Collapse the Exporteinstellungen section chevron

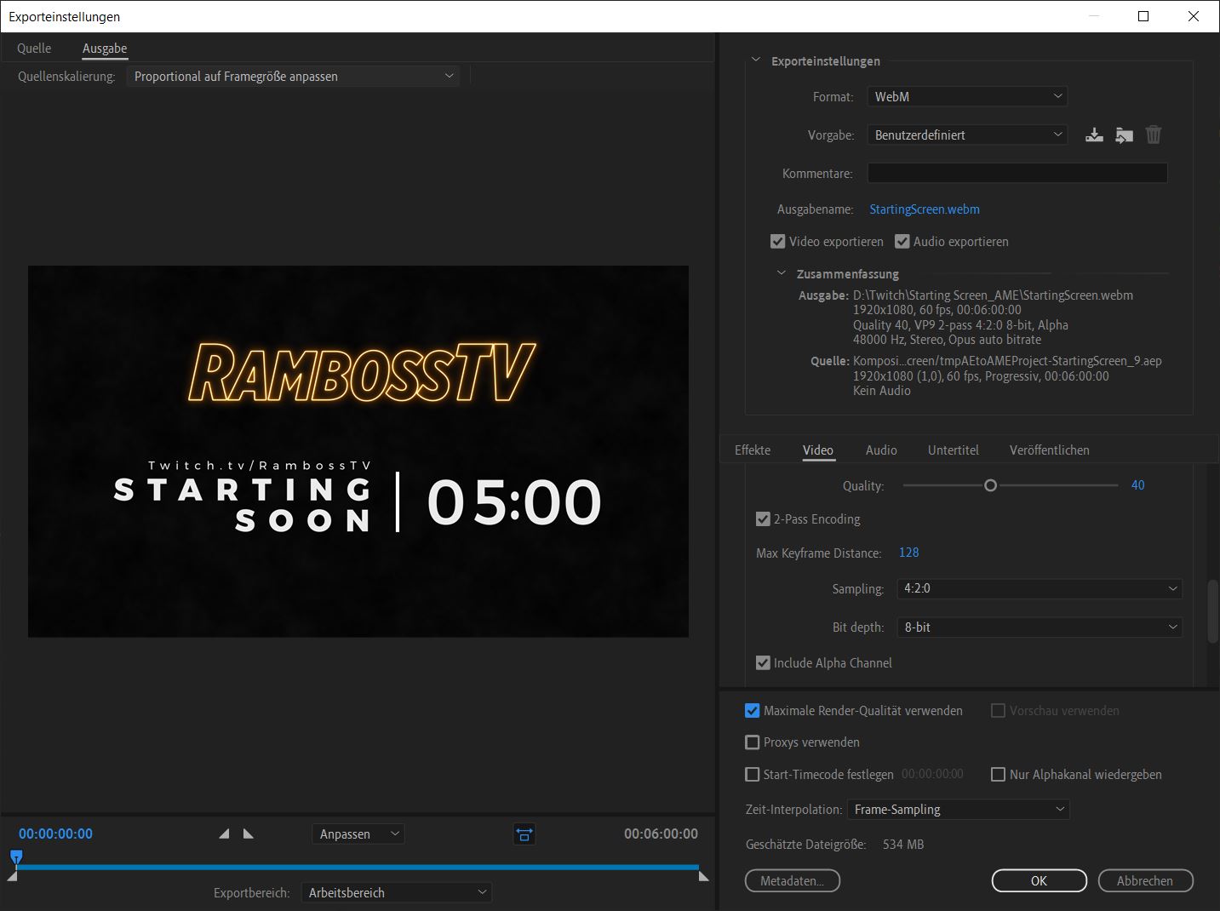point(755,60)
